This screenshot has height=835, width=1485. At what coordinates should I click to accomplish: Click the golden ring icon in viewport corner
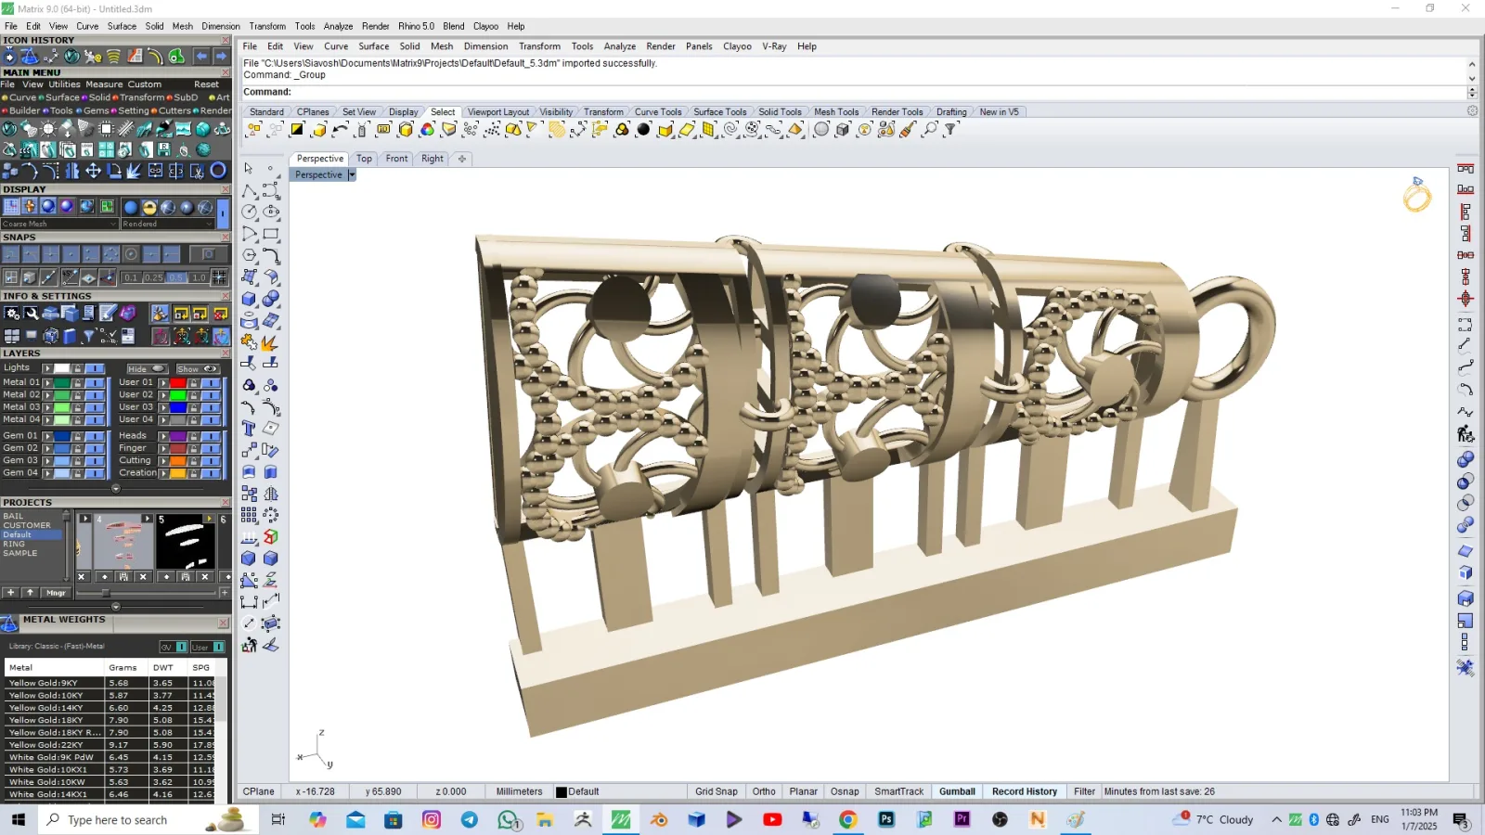pyautogui.click(x=1417, y=196)
